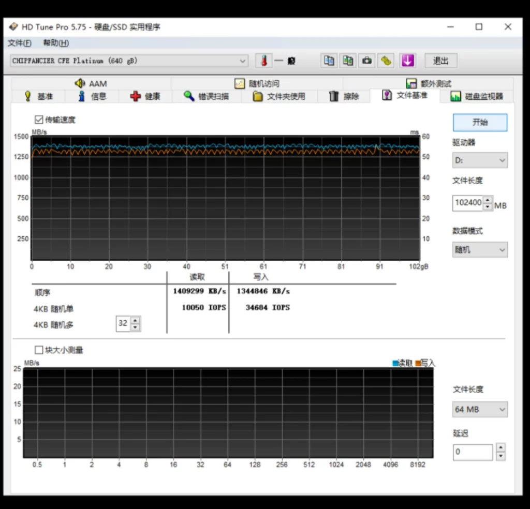Screen dimensions: 530x509
Task: Toggle the 传输速度 checkbox
Action: tap(38, 119)
